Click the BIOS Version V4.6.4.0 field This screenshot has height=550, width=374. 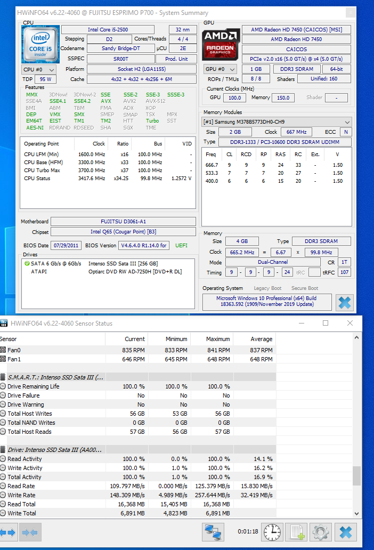pyautogui.click(x=144, y=246)
